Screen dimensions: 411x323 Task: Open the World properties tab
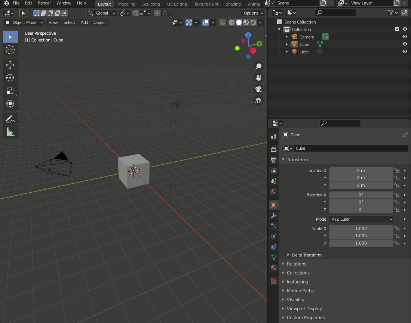coord(274,192)
